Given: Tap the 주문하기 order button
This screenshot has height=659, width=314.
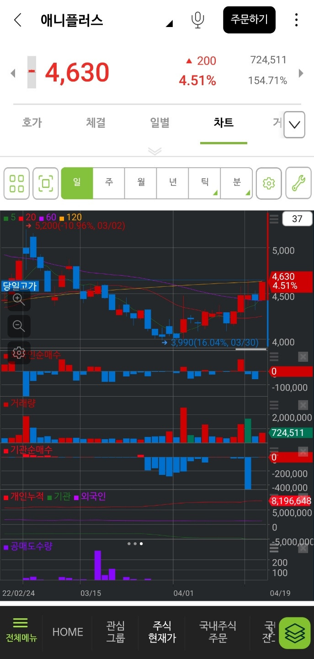Looking at the screenshot, I should 249,20.
